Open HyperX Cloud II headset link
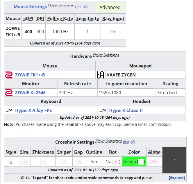 point(126,110)
